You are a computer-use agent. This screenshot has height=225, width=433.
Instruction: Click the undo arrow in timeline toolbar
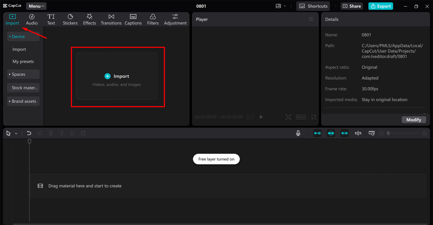pos(29,133)
